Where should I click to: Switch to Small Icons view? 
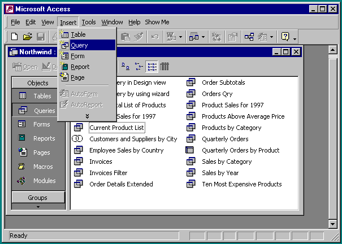[x=139, y=67]
